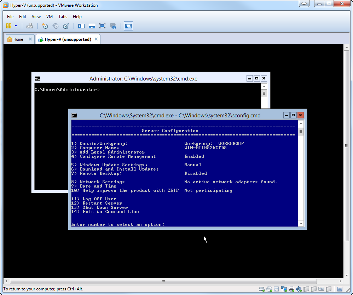Click the VMware vertical scrollbar down arrow
The height and width of the screenshot is (295, 353).
coord(347,275)
